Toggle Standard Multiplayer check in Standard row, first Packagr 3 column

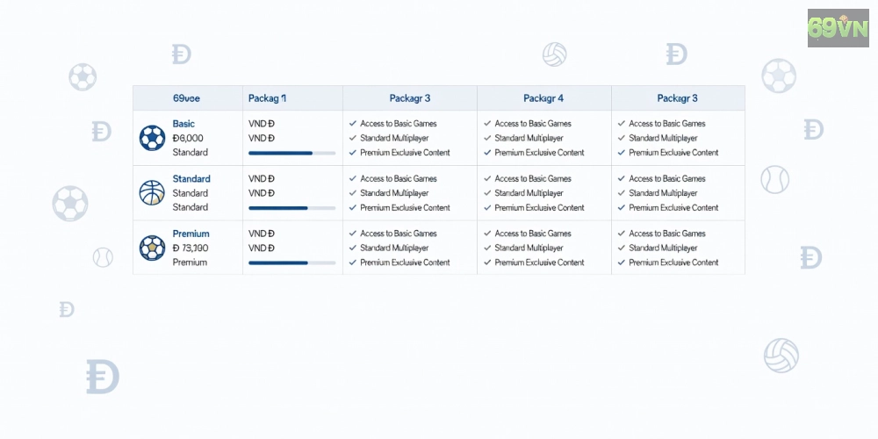coord(353,192)
